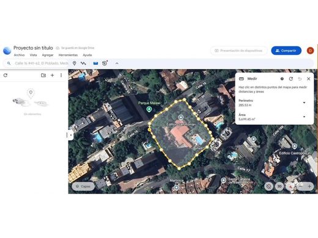Restart measurement in Medir panel
This screenshot has width=318, height=238.
point(291,79)
